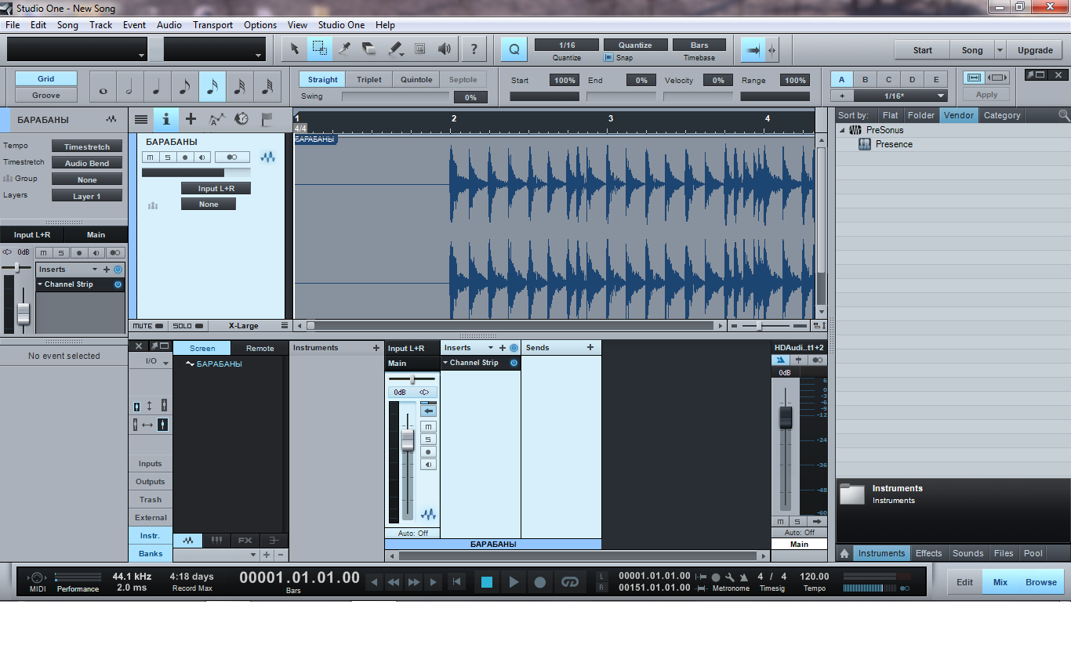Open the Transport menu

tap(212, 24)
